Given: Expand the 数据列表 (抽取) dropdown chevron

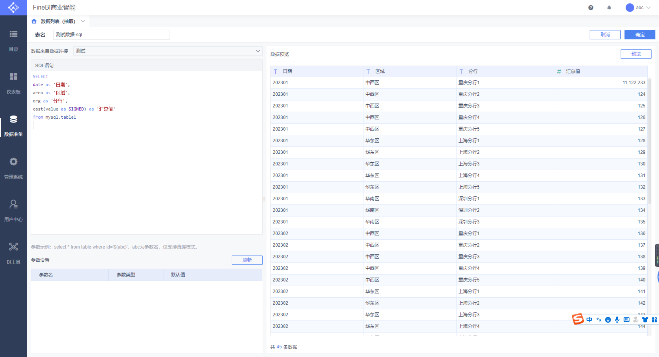Looking at the screenshot, I should [x=83, y=21].
